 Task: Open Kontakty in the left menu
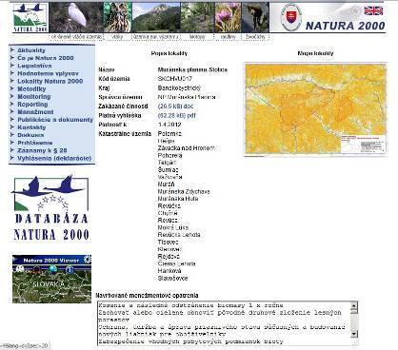pyautogui.click(x=31, y=127)
